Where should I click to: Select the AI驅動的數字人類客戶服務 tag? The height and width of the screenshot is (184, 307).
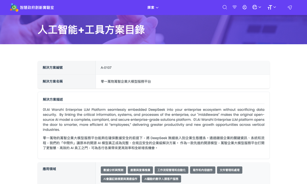pos(161,179)
